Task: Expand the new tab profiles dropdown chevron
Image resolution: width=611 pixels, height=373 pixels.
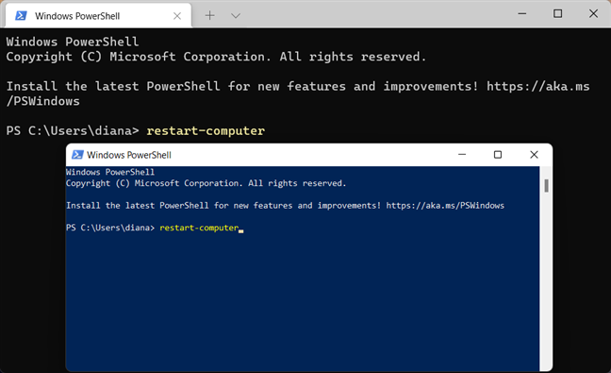Action: pos(236,16)
